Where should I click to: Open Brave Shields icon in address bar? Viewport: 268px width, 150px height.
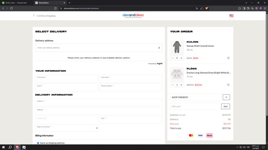tap(206, 8)
